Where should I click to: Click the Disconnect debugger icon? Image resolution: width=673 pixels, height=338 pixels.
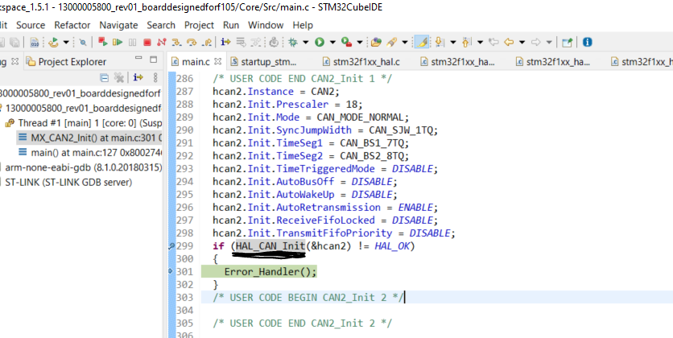tap(161, 42)
